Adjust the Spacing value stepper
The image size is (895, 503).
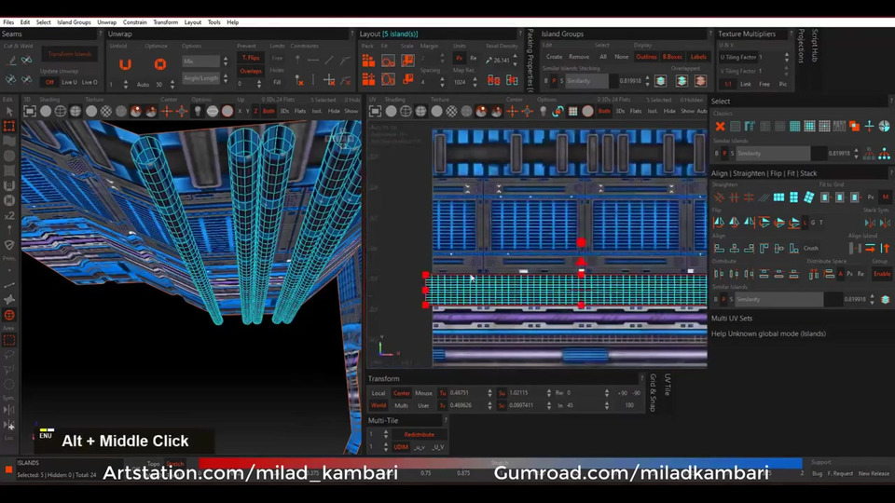[x=442, y=82]
